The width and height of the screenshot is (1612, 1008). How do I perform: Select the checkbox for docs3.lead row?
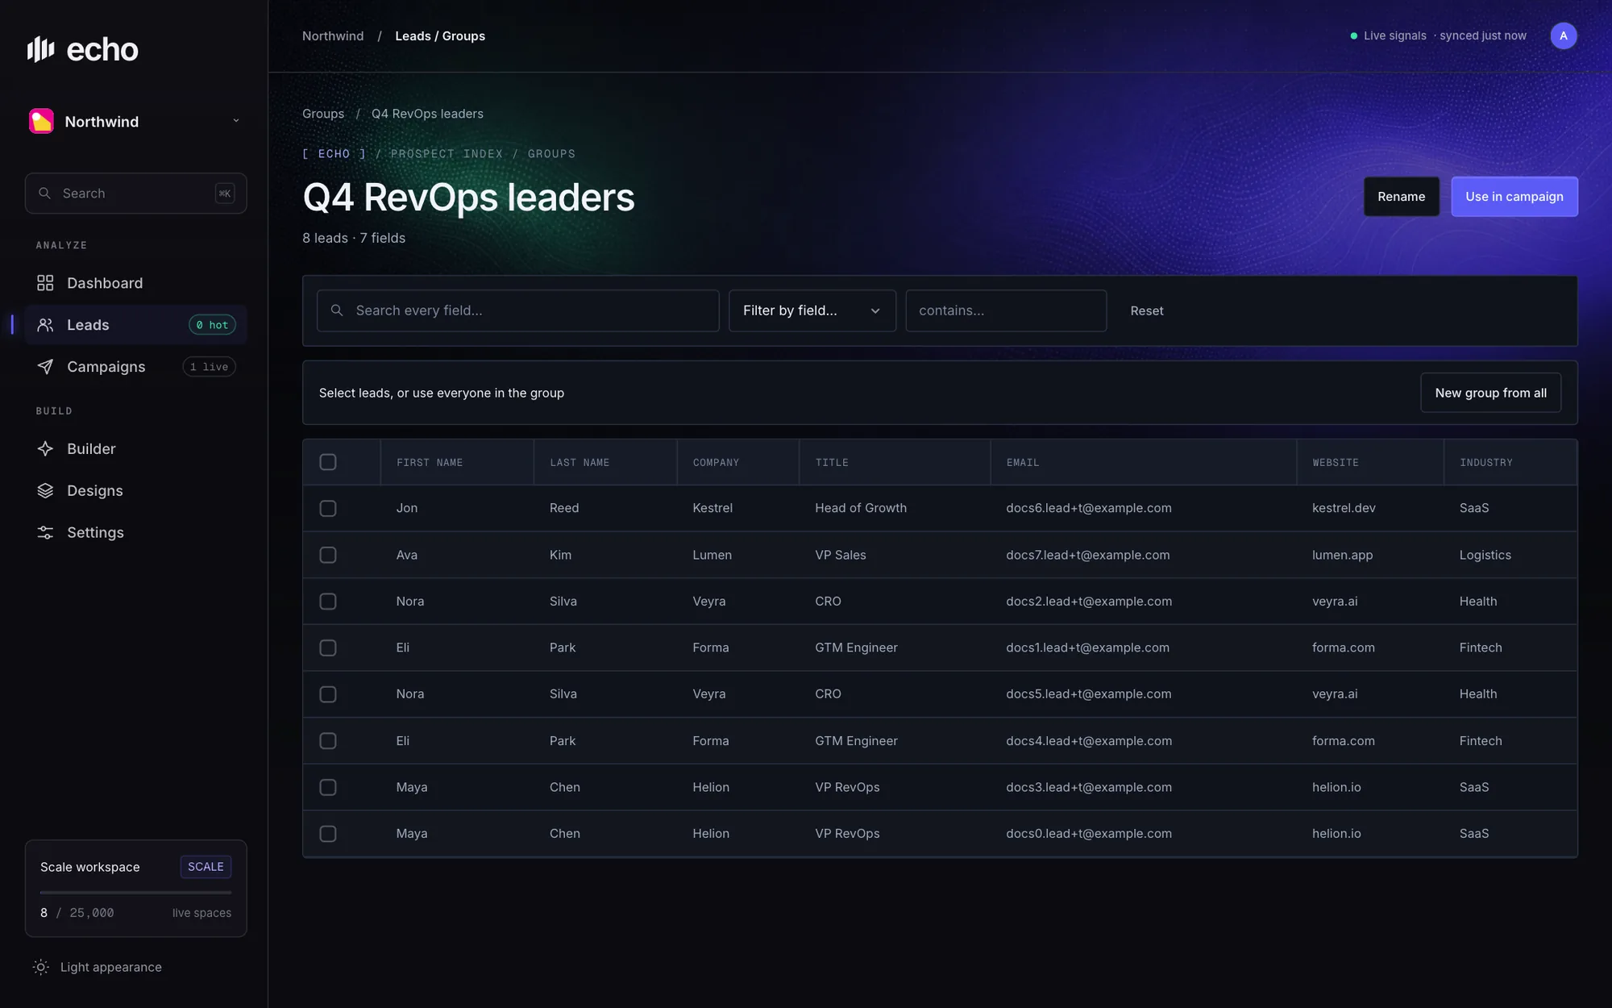click(x=328, y=787)
